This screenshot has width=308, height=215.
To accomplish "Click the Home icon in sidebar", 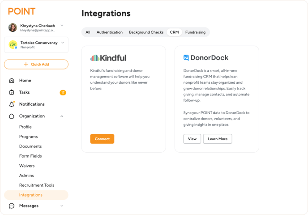I will [12, 81].
